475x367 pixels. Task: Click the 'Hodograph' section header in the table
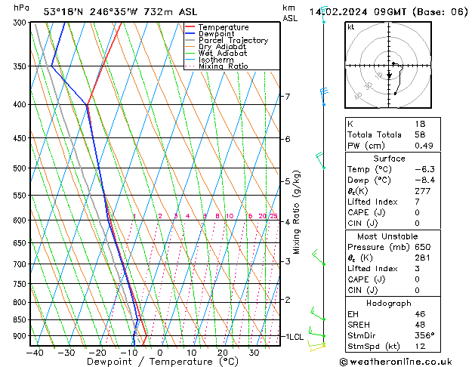389,304
